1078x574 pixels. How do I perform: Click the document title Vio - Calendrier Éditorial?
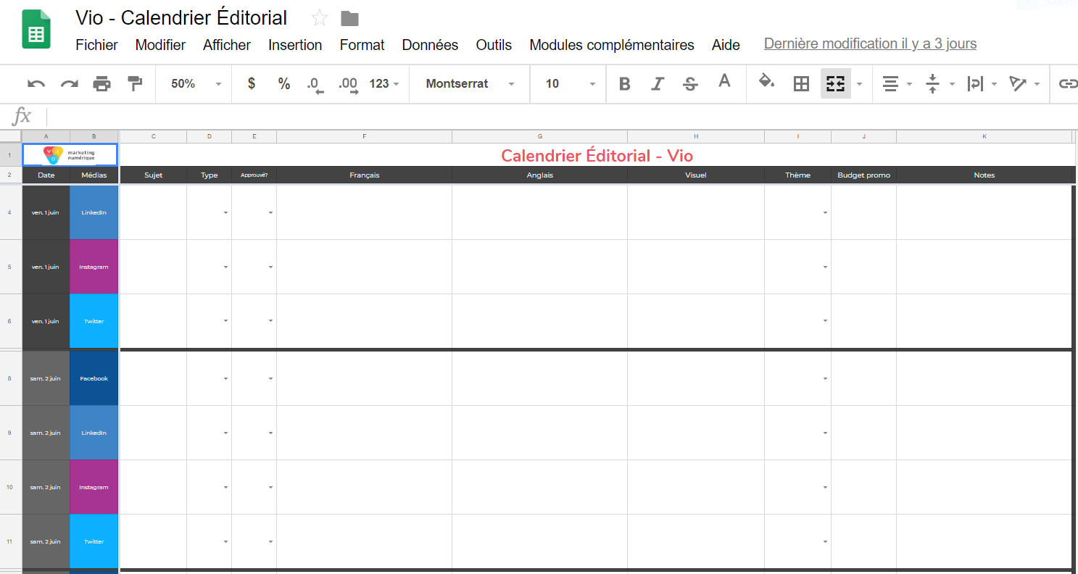tap(181, 18)
